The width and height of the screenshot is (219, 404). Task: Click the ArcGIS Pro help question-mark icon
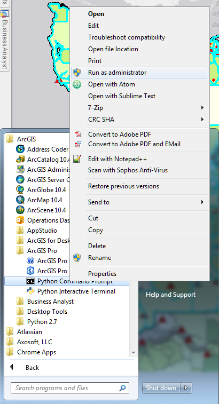coord(30,261)
